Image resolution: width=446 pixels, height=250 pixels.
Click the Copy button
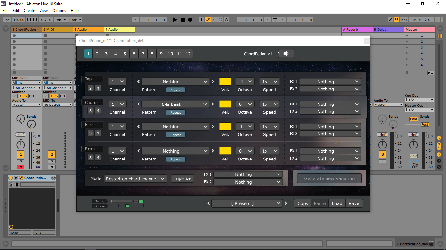point(303,203)
